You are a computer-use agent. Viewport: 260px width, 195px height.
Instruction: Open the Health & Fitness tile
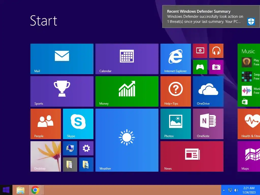(x=249, y=124)
